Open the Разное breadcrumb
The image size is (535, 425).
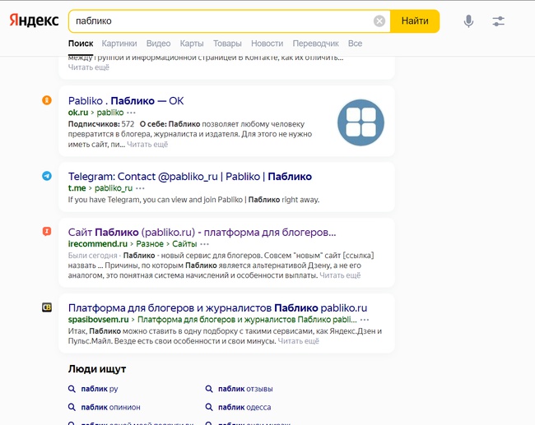pos(150,244)
